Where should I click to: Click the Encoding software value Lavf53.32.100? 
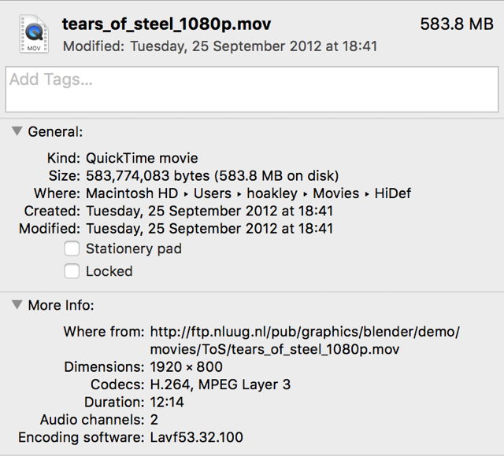(x=196, y=437)
